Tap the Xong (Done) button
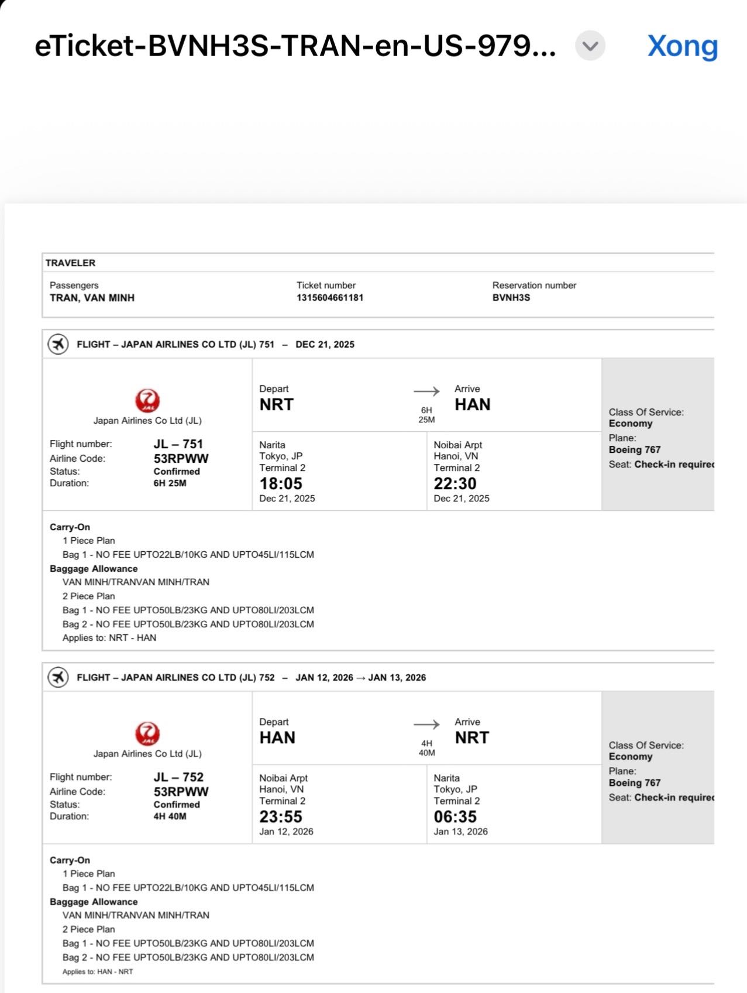Screen dimensions: 747x993 pos(682,46)
